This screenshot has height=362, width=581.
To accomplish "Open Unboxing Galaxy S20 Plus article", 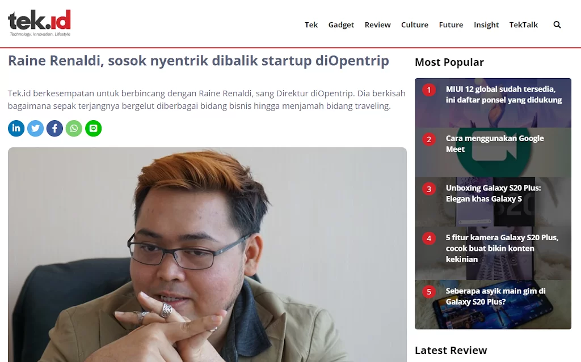I will pos(493,202).
